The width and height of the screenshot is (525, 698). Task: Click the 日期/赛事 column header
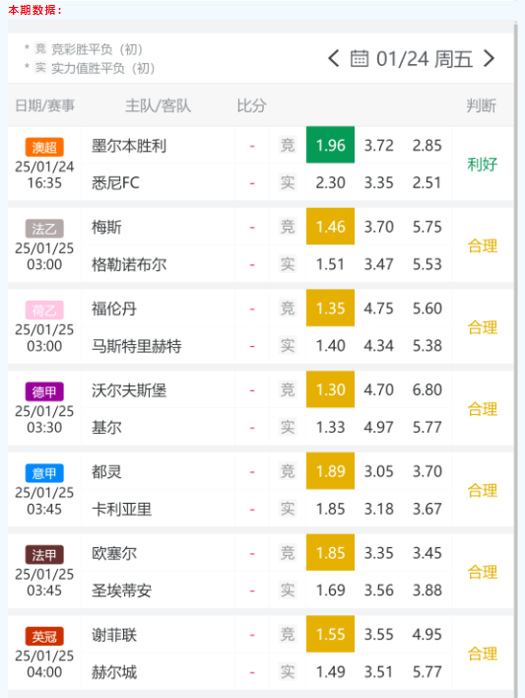[x=45, y=105]
